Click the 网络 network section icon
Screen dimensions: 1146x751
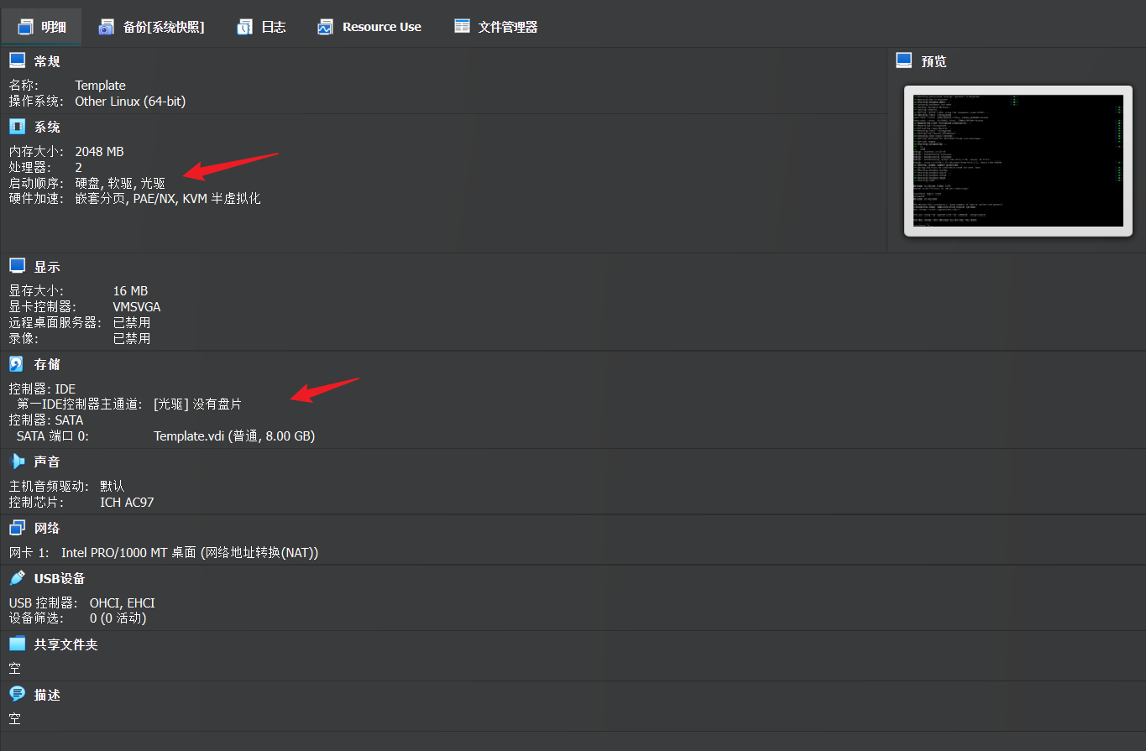tap(17, 528)
